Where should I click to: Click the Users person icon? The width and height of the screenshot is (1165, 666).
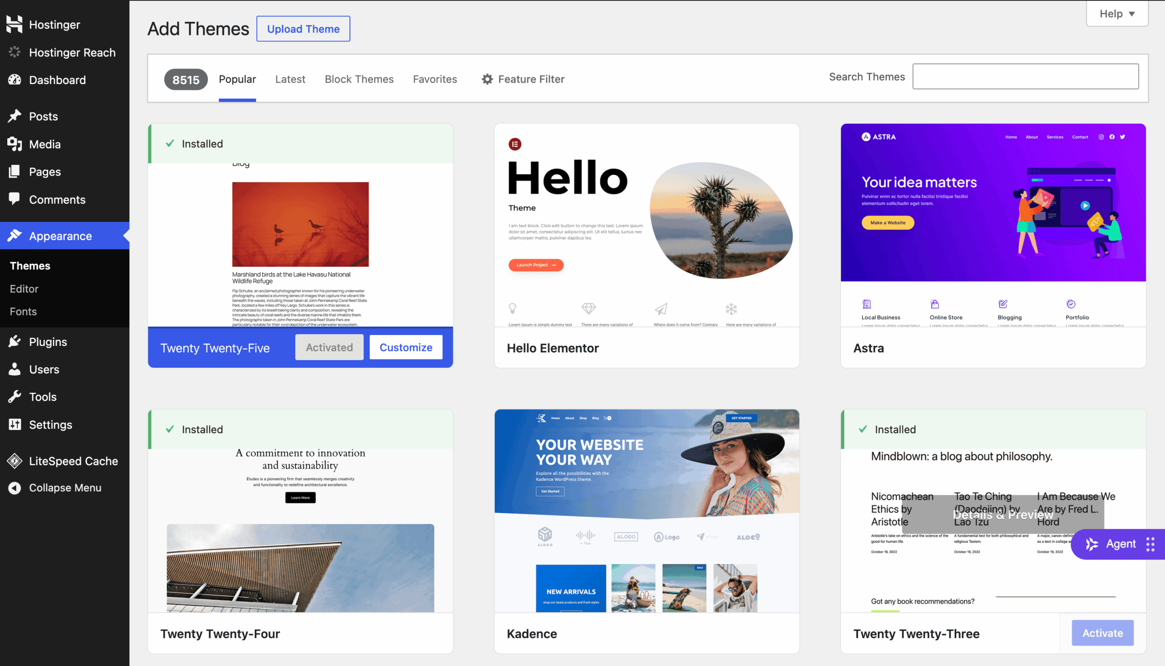14,369
